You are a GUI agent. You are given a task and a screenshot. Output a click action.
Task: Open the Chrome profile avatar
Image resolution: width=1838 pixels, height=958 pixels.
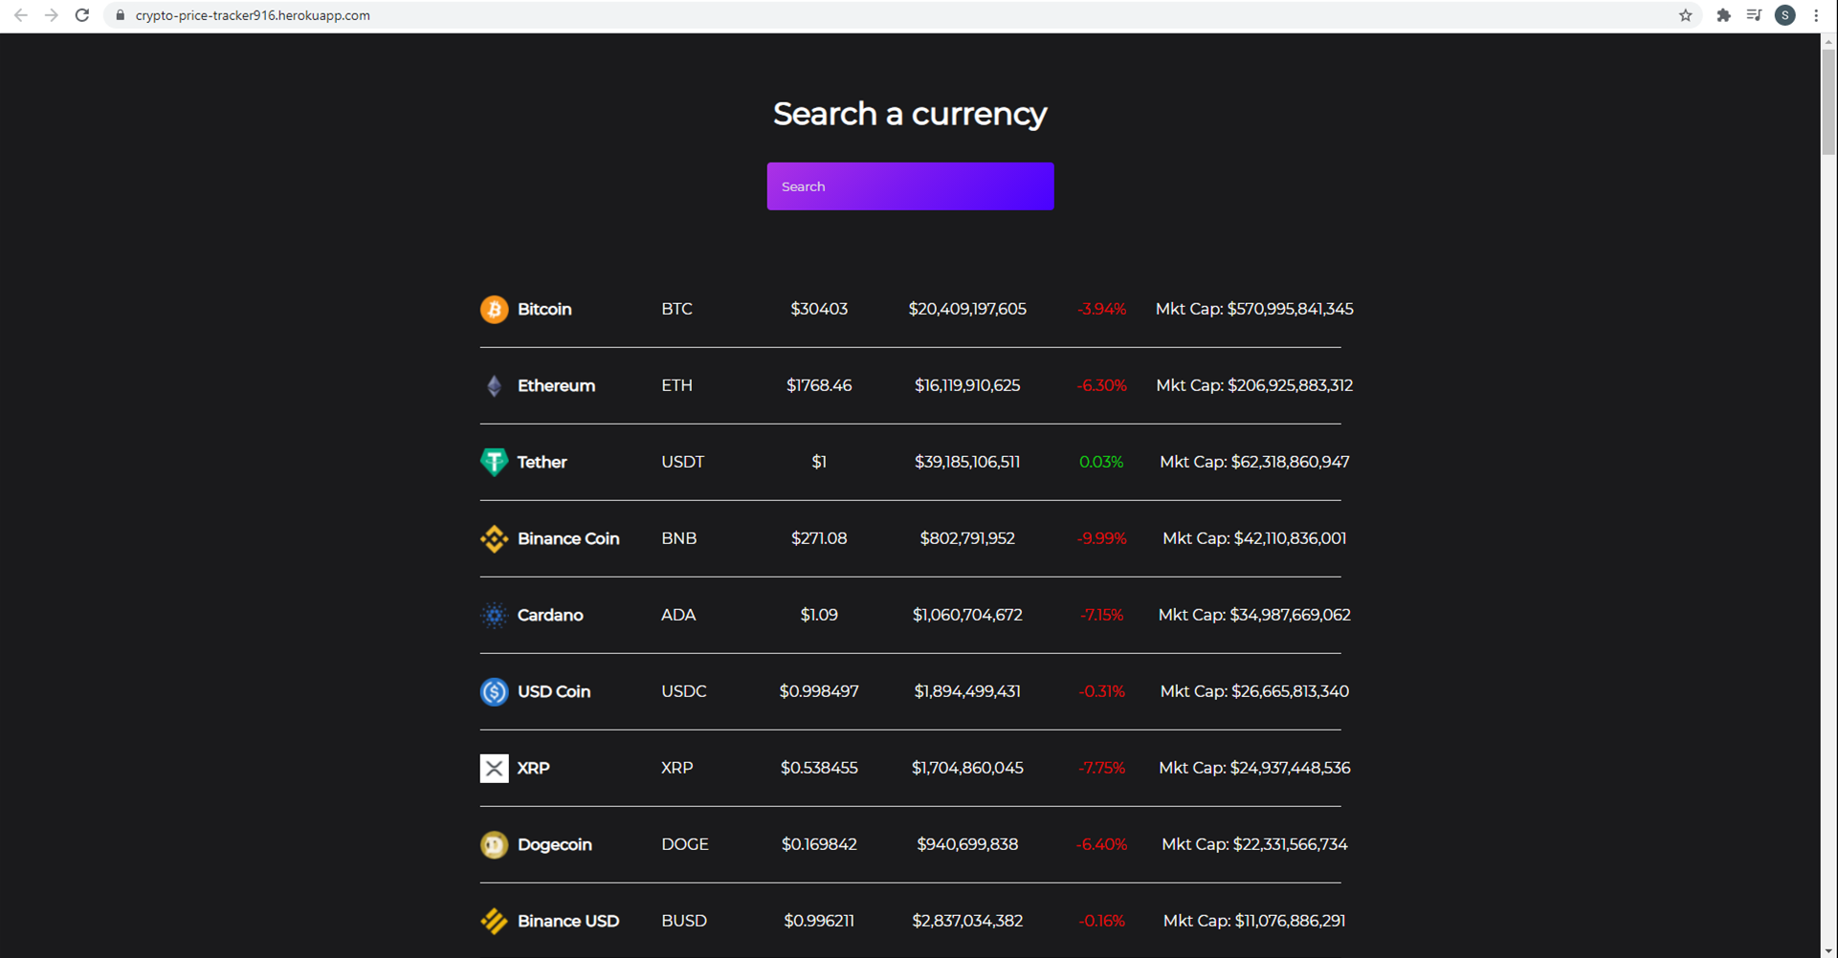(1785, 15)
